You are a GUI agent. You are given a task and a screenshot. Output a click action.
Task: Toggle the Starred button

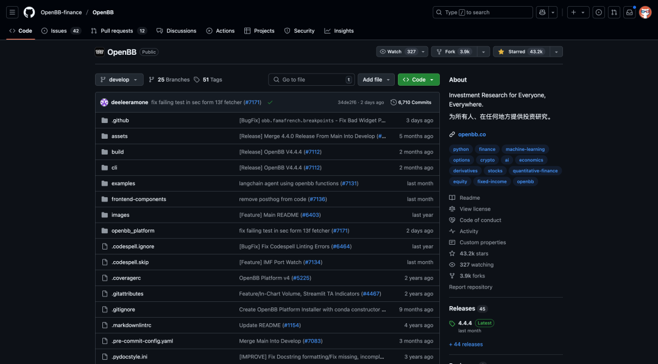click(x=521, y=52)
